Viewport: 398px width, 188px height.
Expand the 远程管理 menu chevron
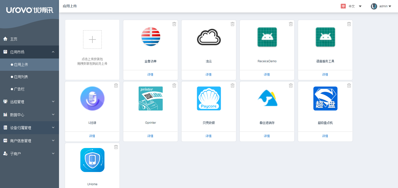tap(53, 101)
